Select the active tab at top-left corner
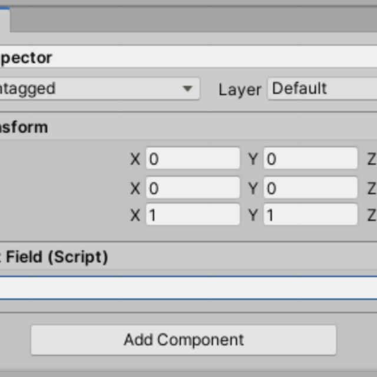The height and width of the screenshot is (377, 377). tap(5, 19)
